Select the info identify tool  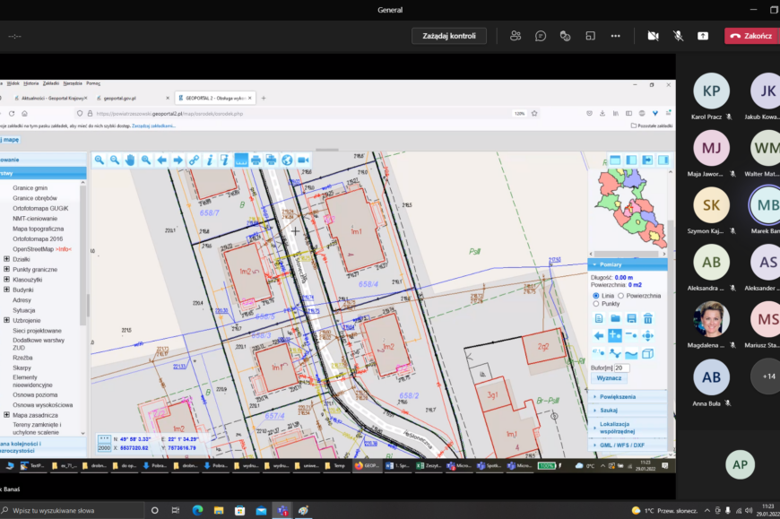point(210,160)
